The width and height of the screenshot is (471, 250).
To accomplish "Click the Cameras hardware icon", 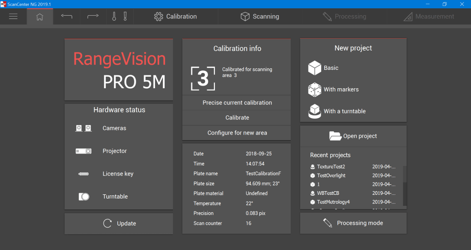I will click(83, 128).
